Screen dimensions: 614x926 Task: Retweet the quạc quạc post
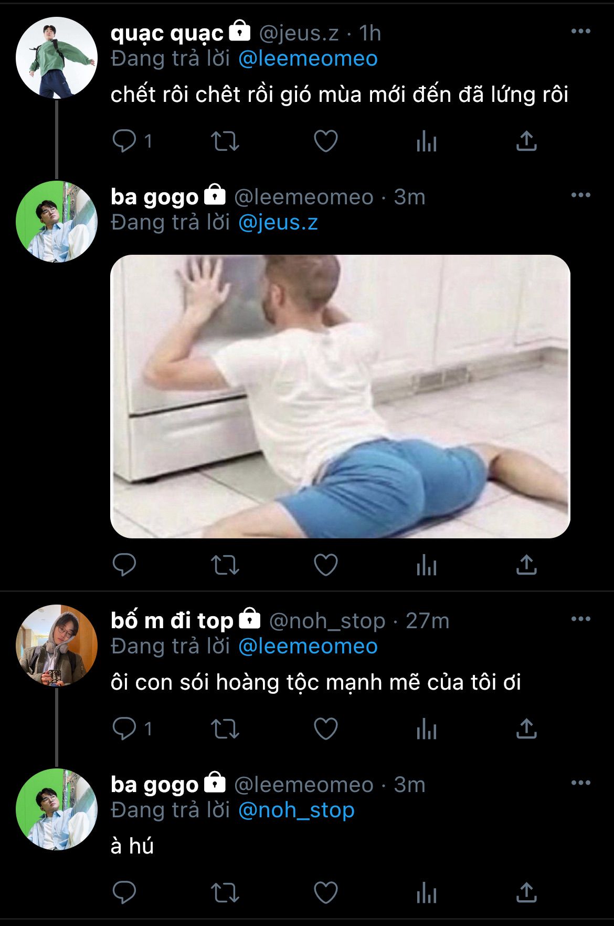pyautogui.click(x=225, y=141)
